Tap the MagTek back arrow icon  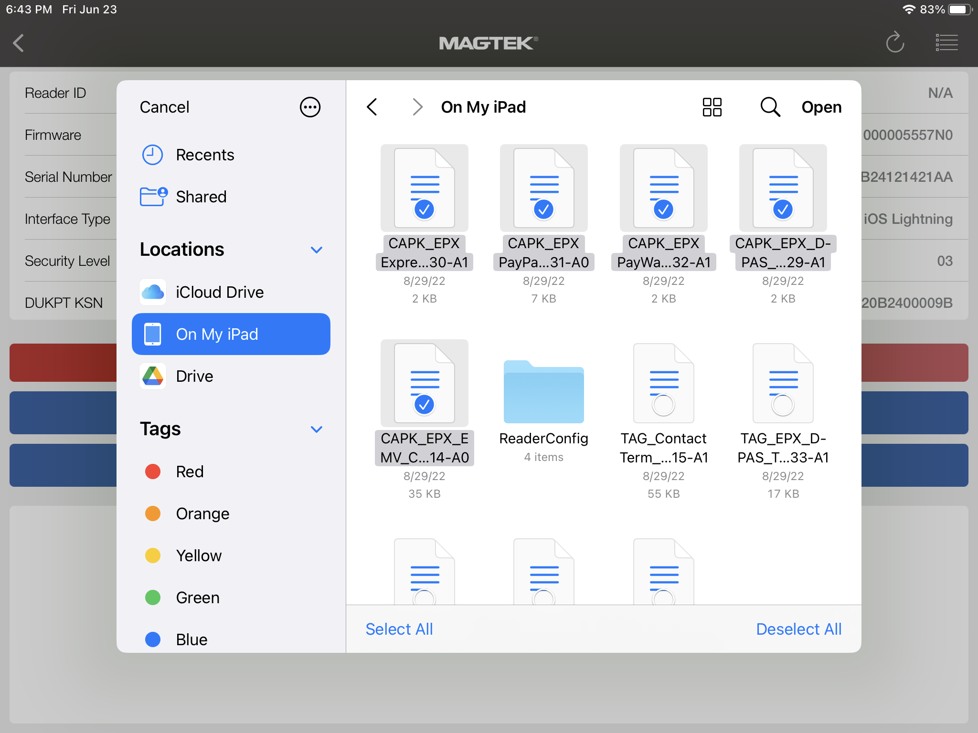tap(19, 43)
